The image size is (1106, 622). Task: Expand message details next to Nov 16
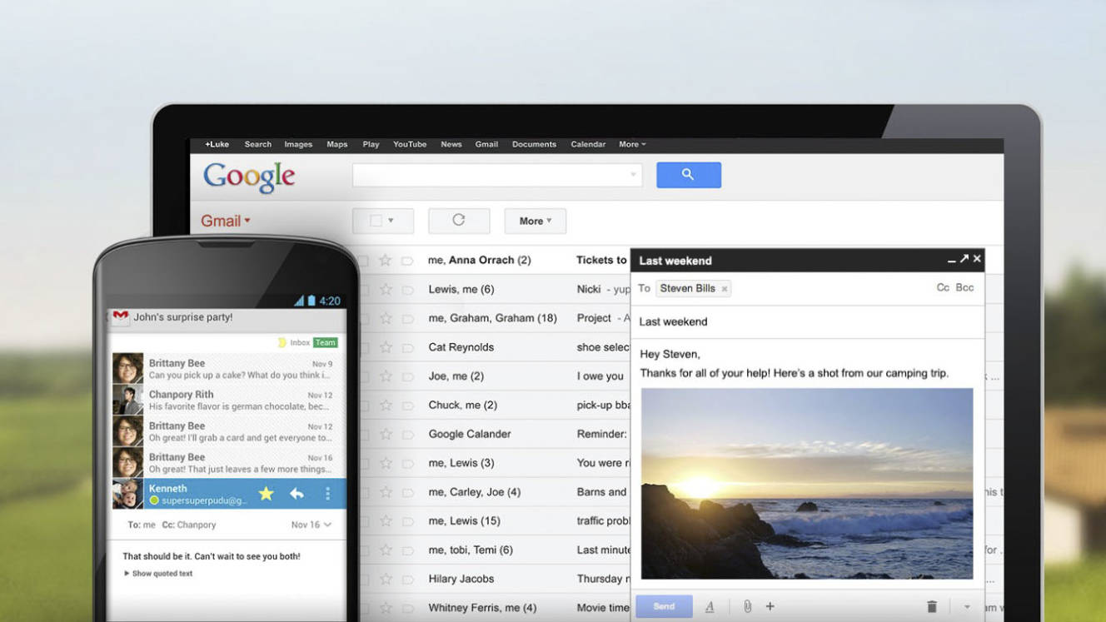[x=327, y=525]
